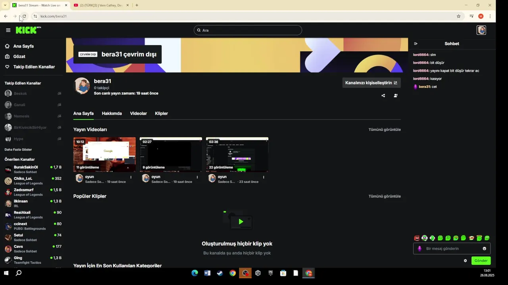
Task: Open the 02:27 stream video thumbnail
Action: tap(171, 154)
